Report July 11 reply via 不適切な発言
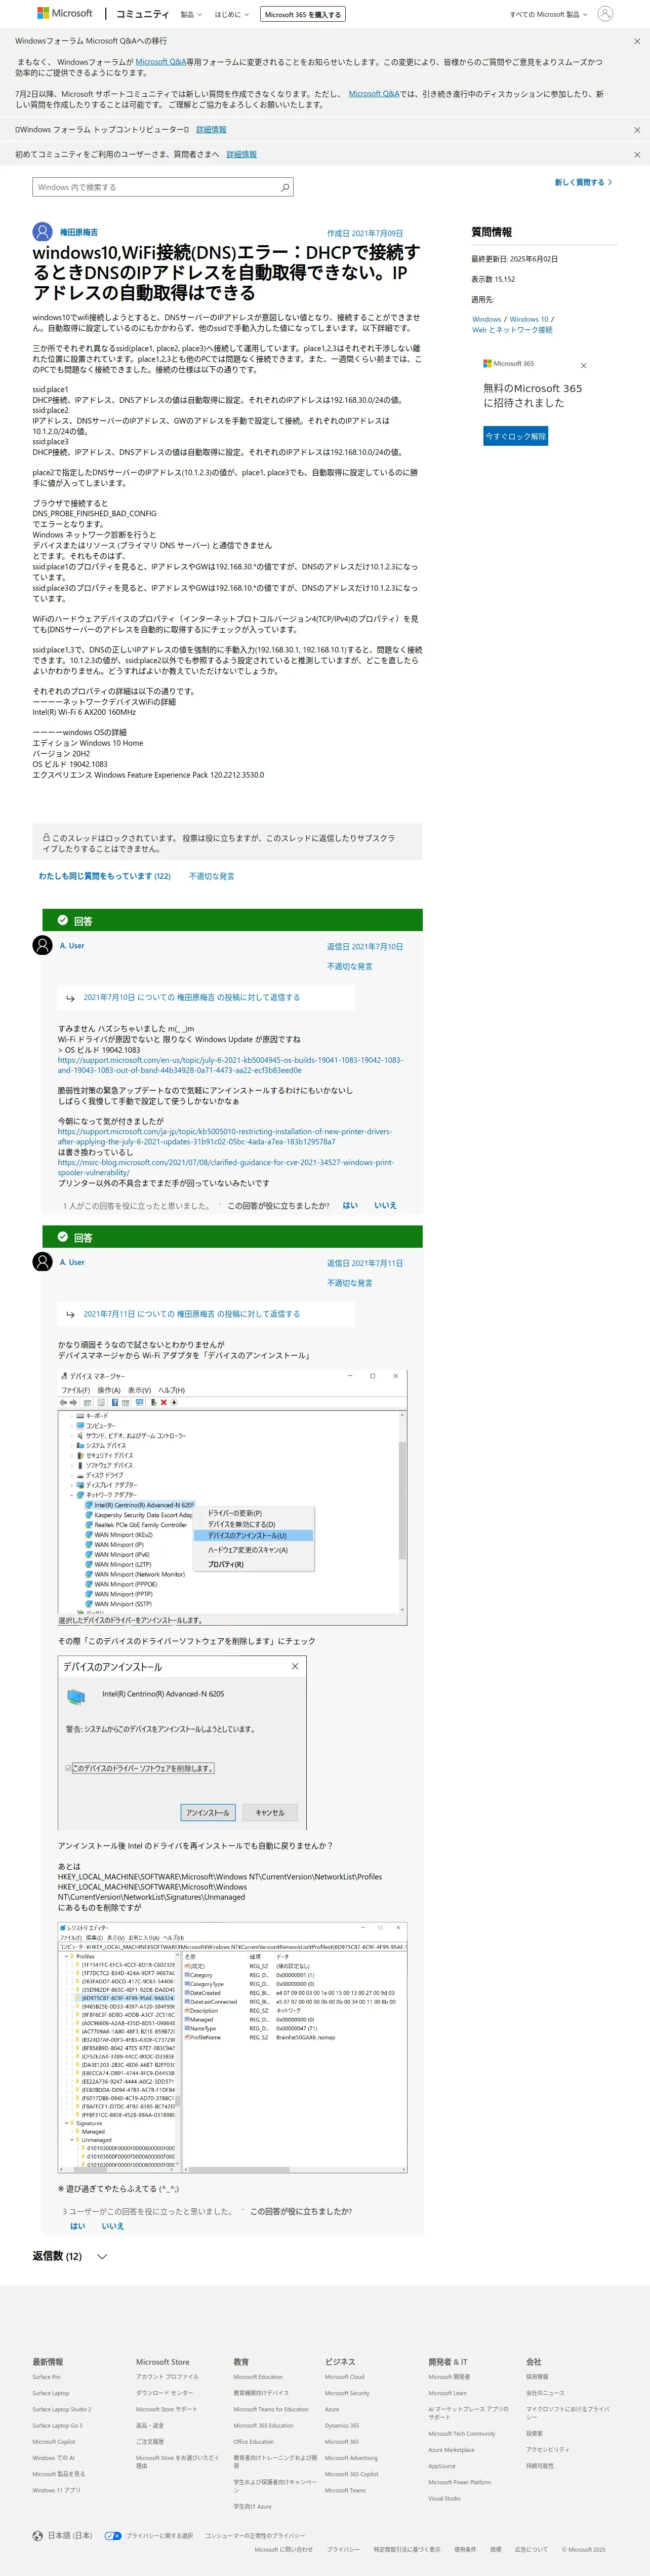650x2576 pixels. [349, 1283]
